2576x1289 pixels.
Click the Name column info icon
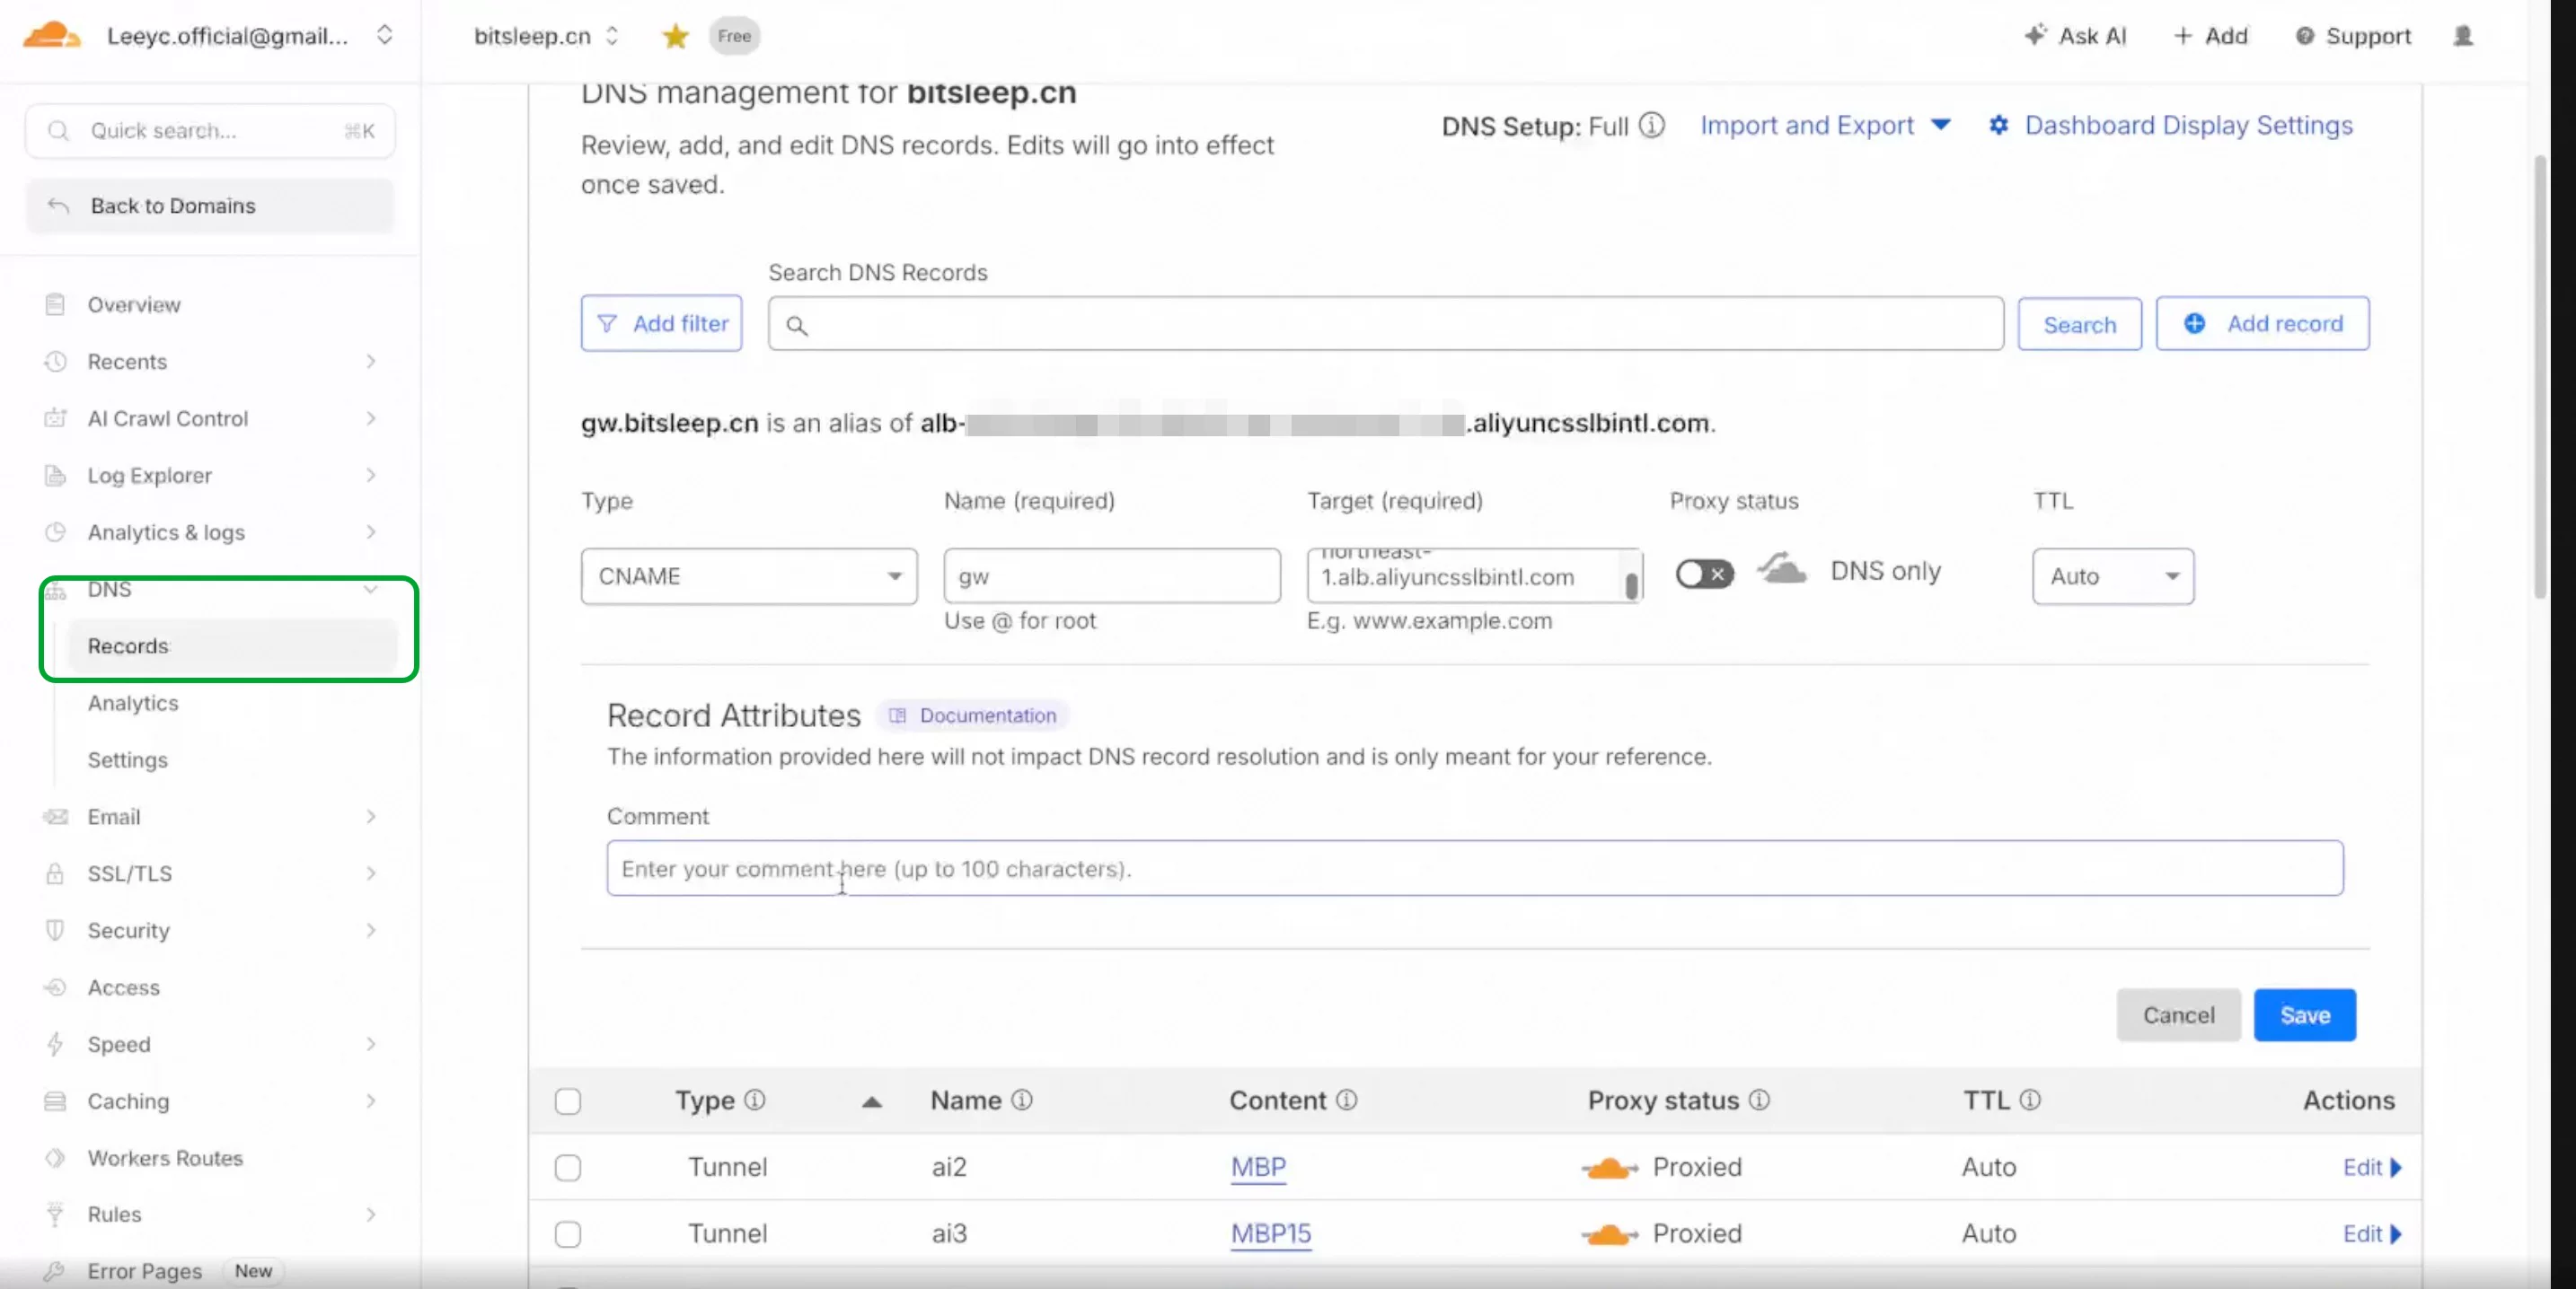tap(1021, 1100)
